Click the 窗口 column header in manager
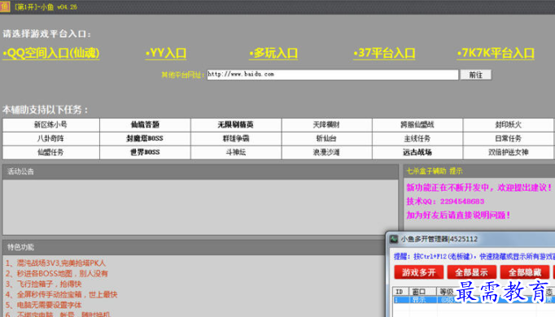 (x=422, y=292)
